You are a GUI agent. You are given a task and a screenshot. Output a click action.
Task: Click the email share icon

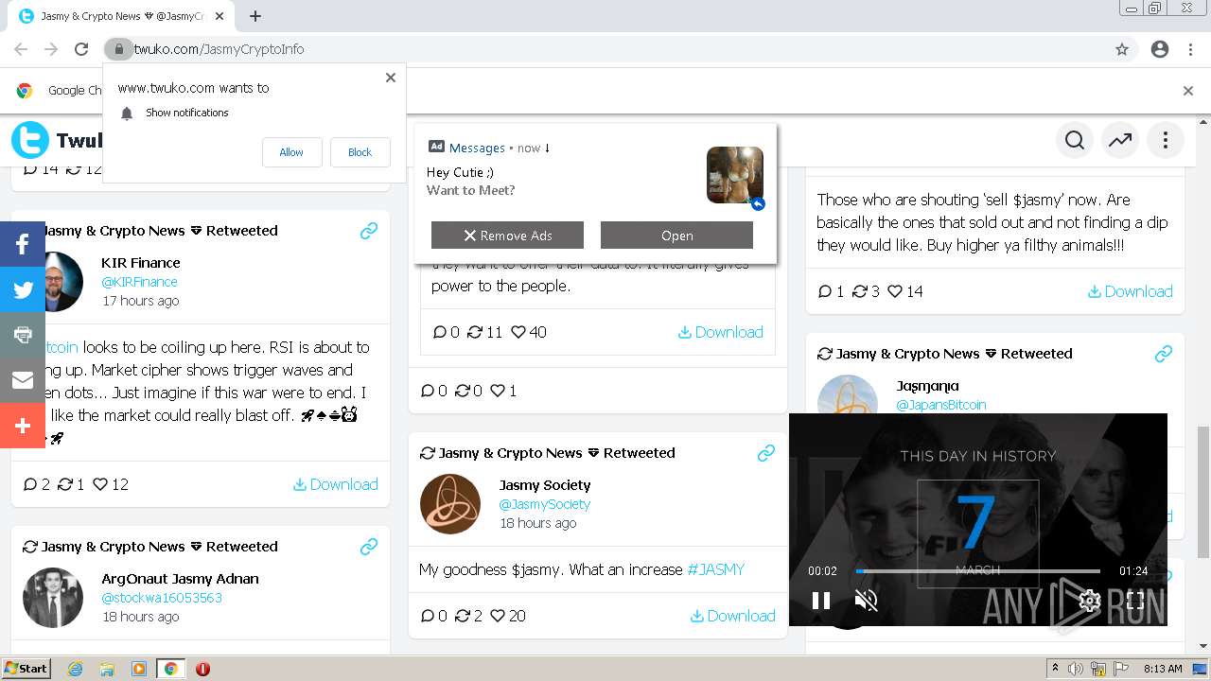[23, 380]
